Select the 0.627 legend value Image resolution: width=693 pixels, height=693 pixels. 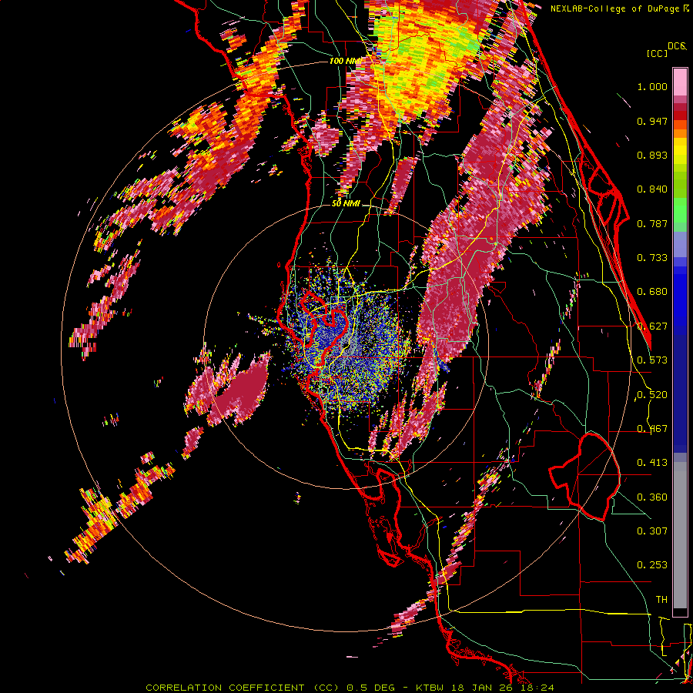pos(652,326)
